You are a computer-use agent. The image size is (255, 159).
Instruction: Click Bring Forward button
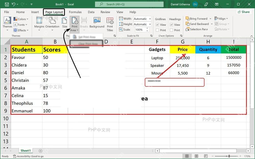[x=197, y=19]
